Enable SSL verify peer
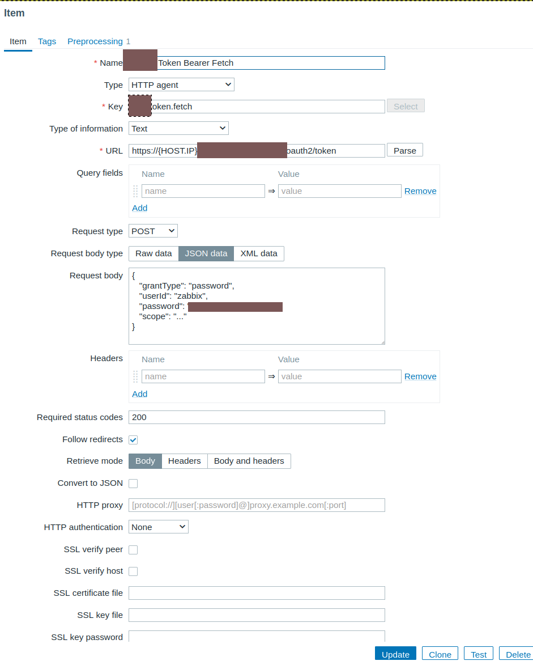Image resolution: width=533 pixels, height=665 pixels. pyautogui.click(x=133, y=550)
